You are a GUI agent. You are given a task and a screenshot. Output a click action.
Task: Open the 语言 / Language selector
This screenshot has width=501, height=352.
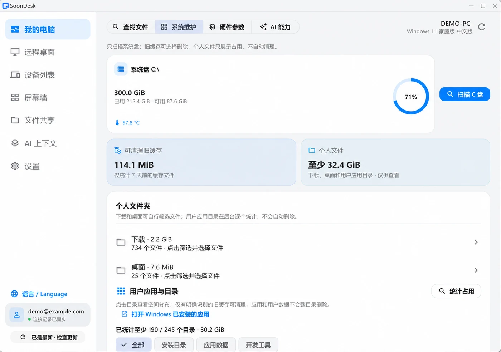tap(39, 294)
